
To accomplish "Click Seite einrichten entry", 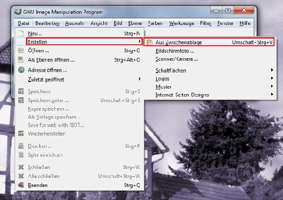I will click(x=79, y=155).
